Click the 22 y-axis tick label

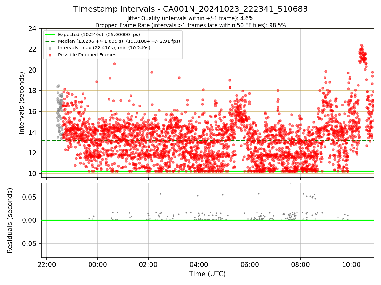tap(32, 49)
